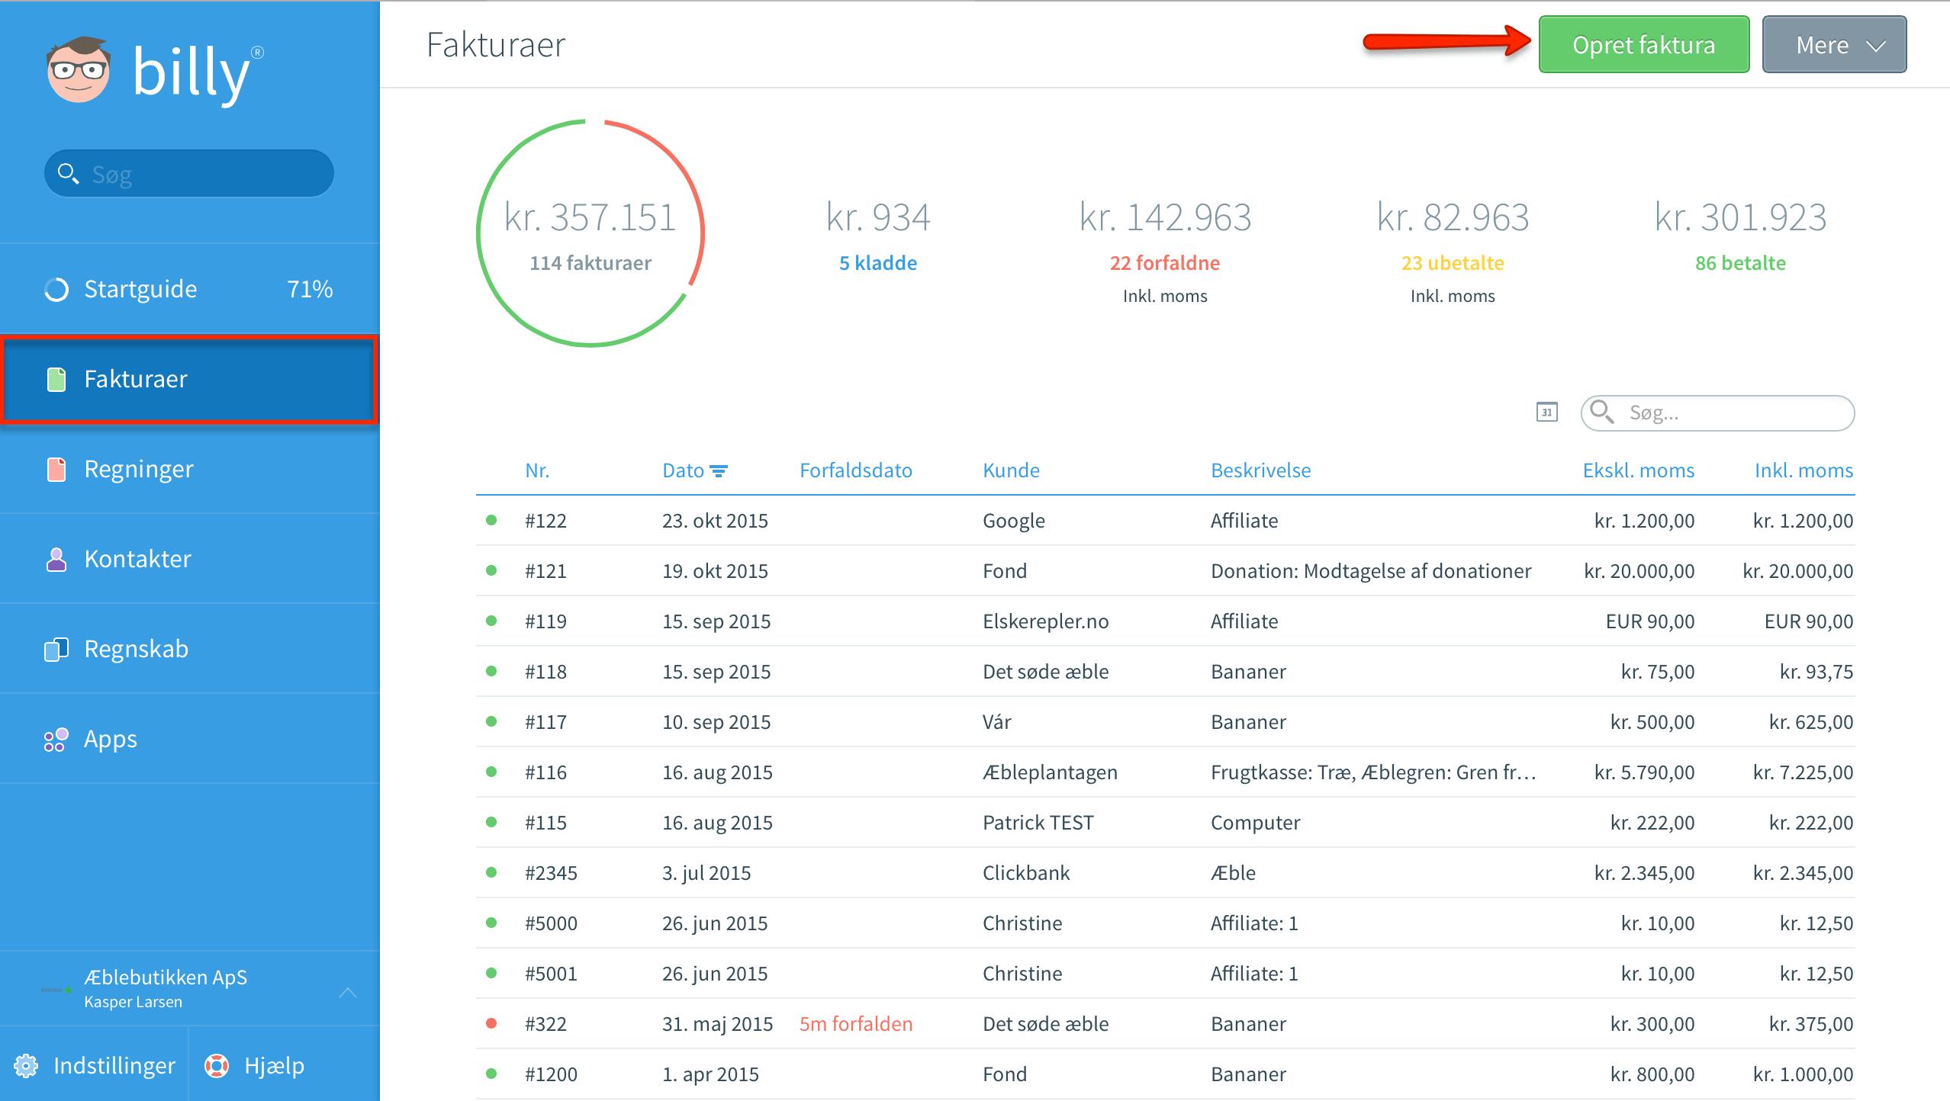Viewport: 1950px width, 1101px height.
Task: Sort by Nr. column
Action: tap(537, 470)
